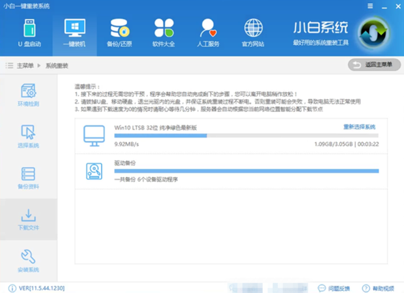The height and width of the screenshot is (293, 404).
Task: Click the question mark help icon
Action: [x=366, y=288]
